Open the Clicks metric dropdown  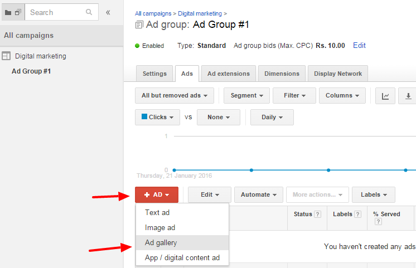point(157,118)
